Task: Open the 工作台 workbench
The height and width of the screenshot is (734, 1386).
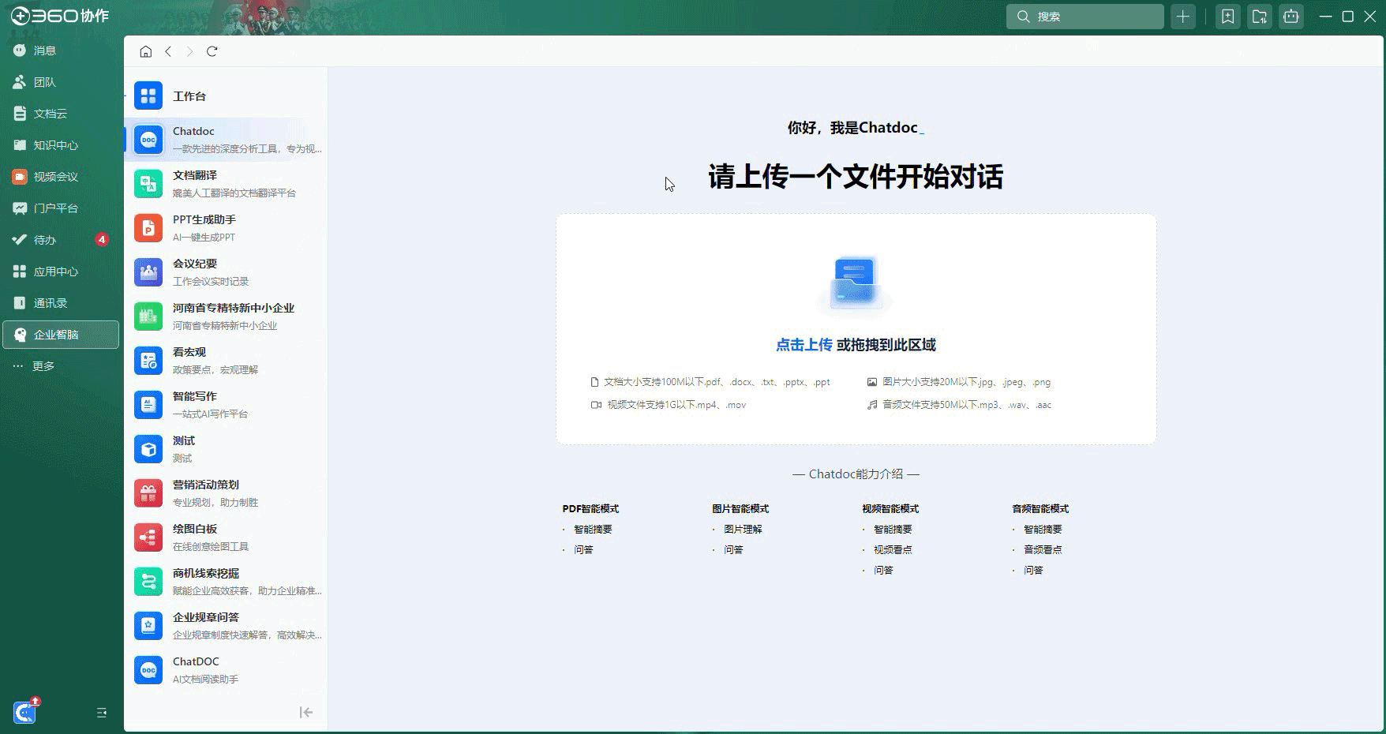Action: (226, 96)
